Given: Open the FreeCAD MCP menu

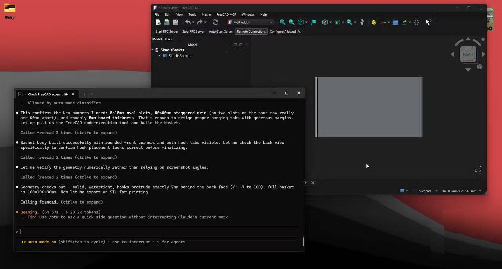Looking at the screenshot, I should (226, 15).
